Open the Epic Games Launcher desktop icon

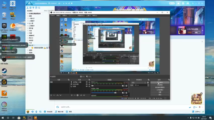point(4,28)
